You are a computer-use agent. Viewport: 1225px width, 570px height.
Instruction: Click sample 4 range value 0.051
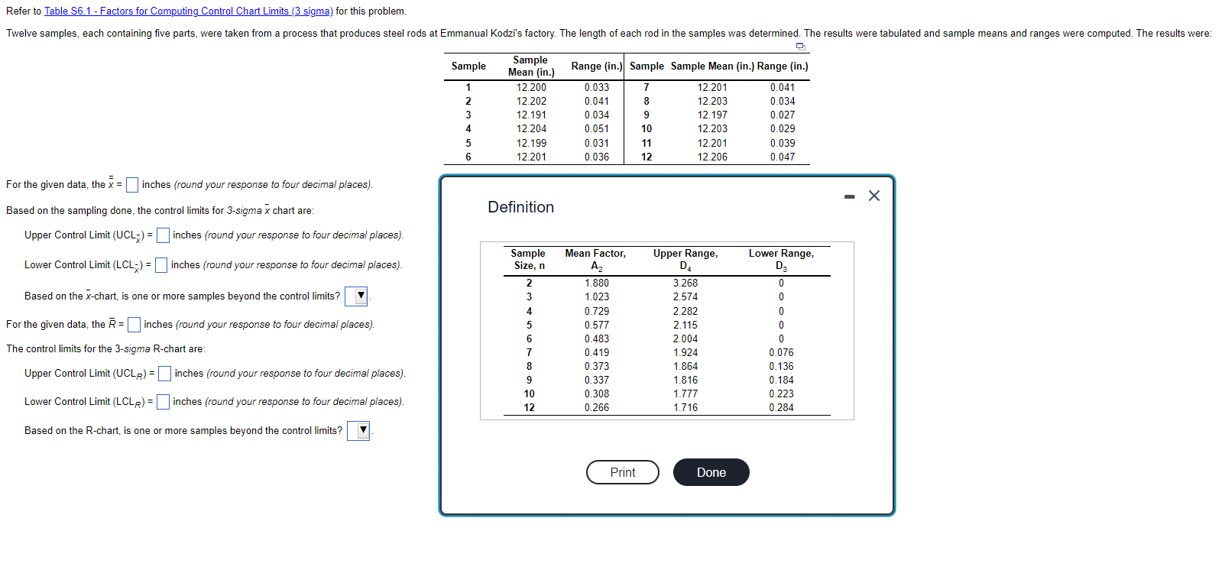597,128
